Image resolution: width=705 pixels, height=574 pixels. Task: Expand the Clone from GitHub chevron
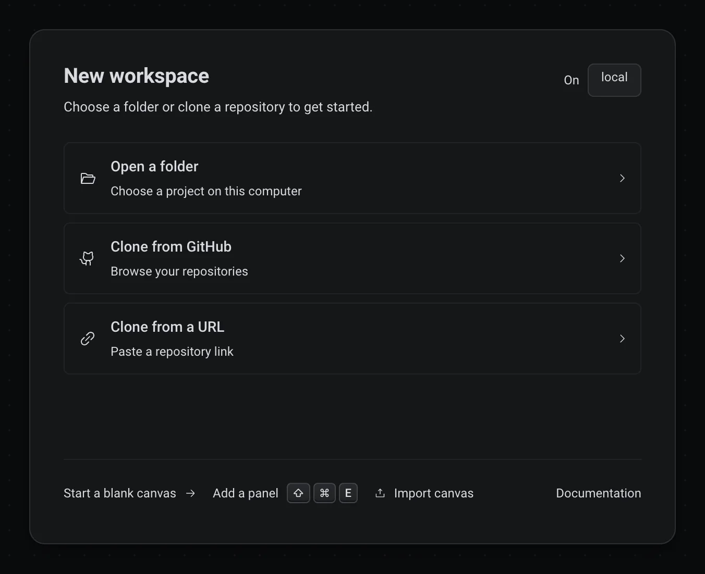click(x=622, y=258)
